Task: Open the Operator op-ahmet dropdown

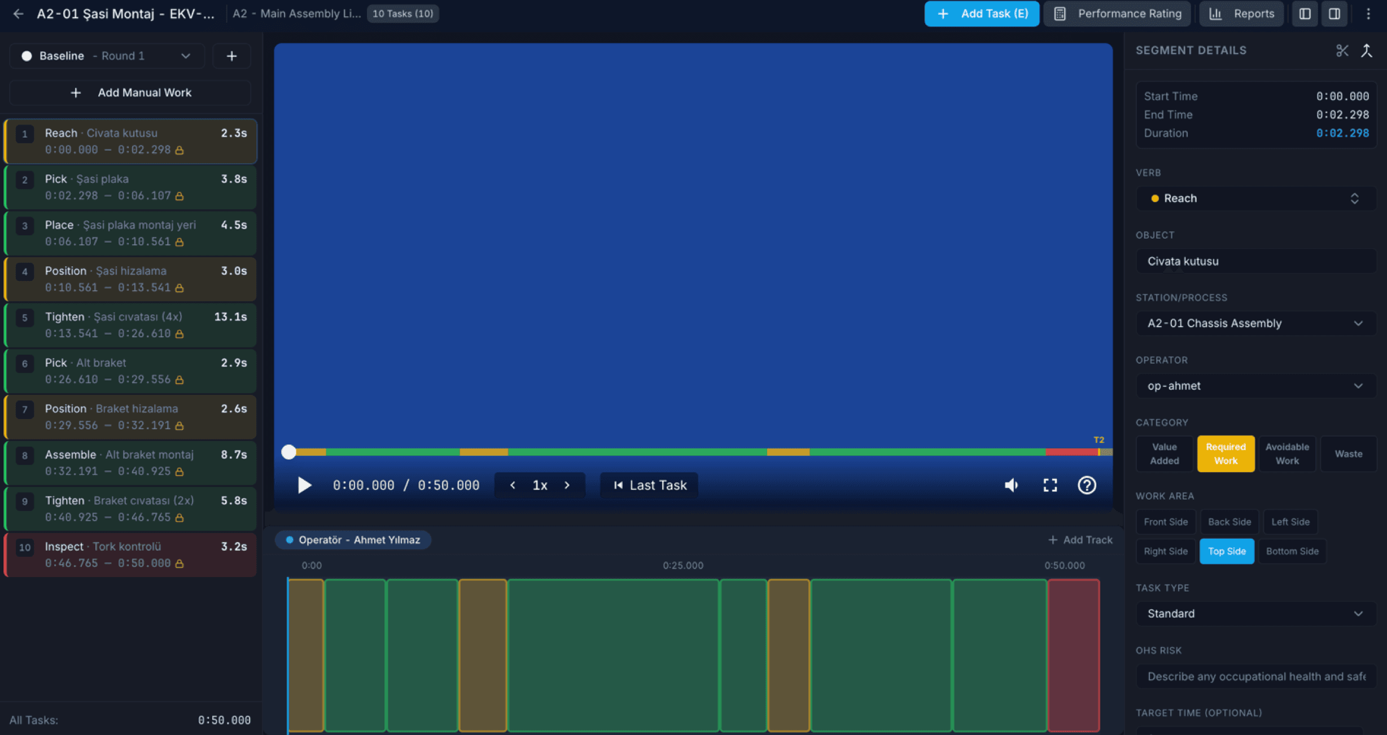Action: point(1254,385)
